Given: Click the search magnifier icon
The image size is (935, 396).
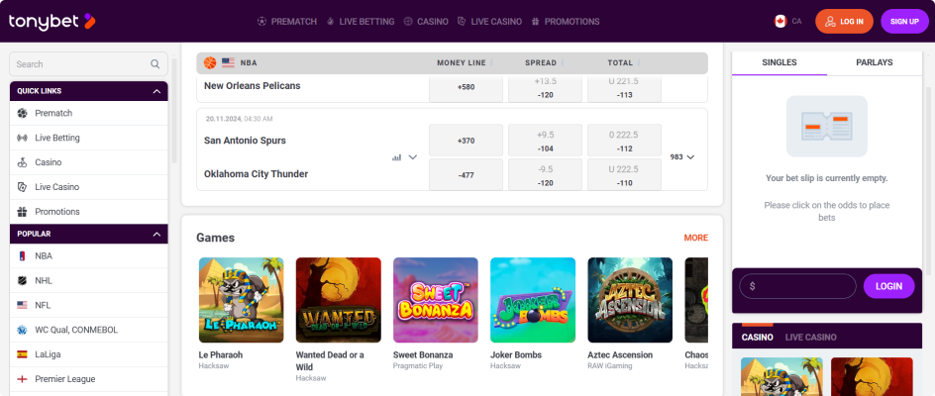Looking at the screenshot, I should [x=155, y=64].
